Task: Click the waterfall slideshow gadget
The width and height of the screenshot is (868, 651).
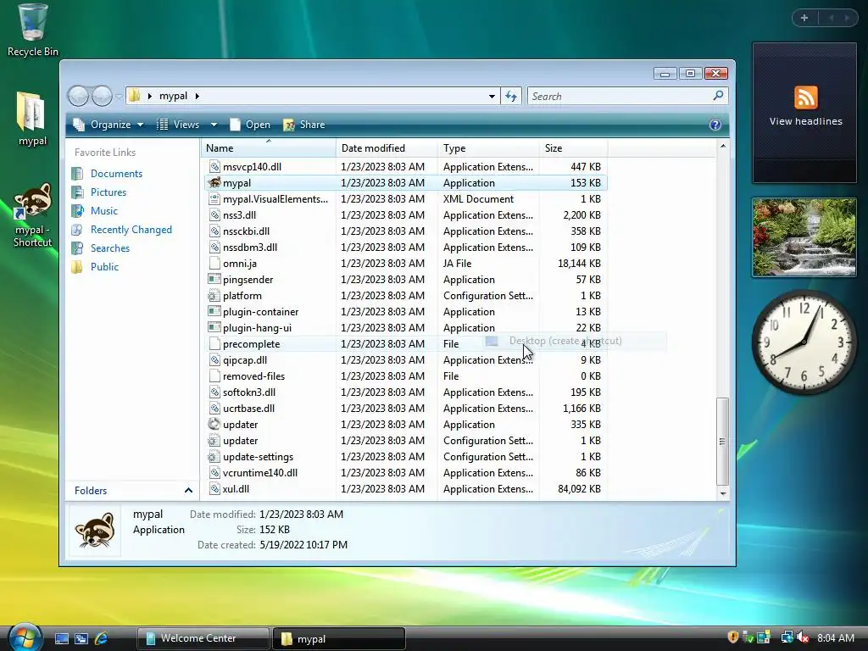Action: [x=804, y=237]
